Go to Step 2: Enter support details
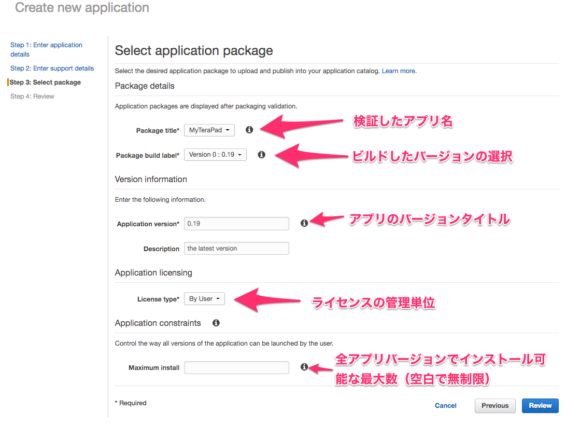 pyautogui.click(x=52, y=68)
